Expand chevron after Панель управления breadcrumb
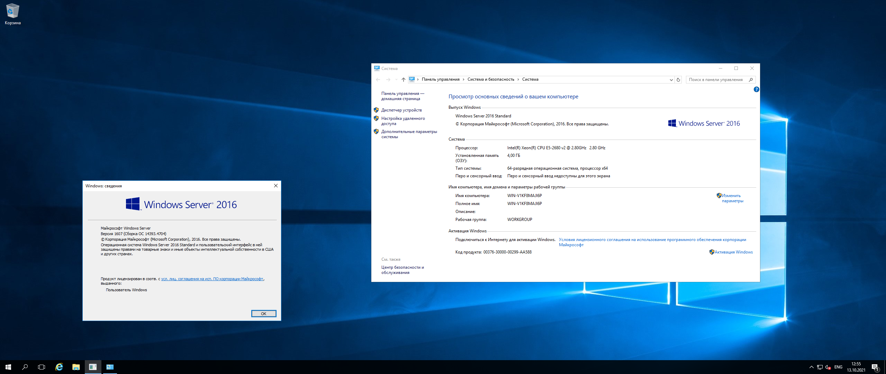 464,80
